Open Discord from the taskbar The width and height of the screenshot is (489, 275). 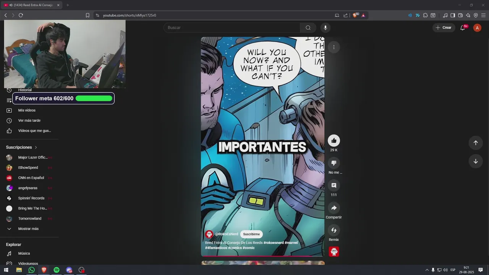pyautogui.click(x=69, y=270)
